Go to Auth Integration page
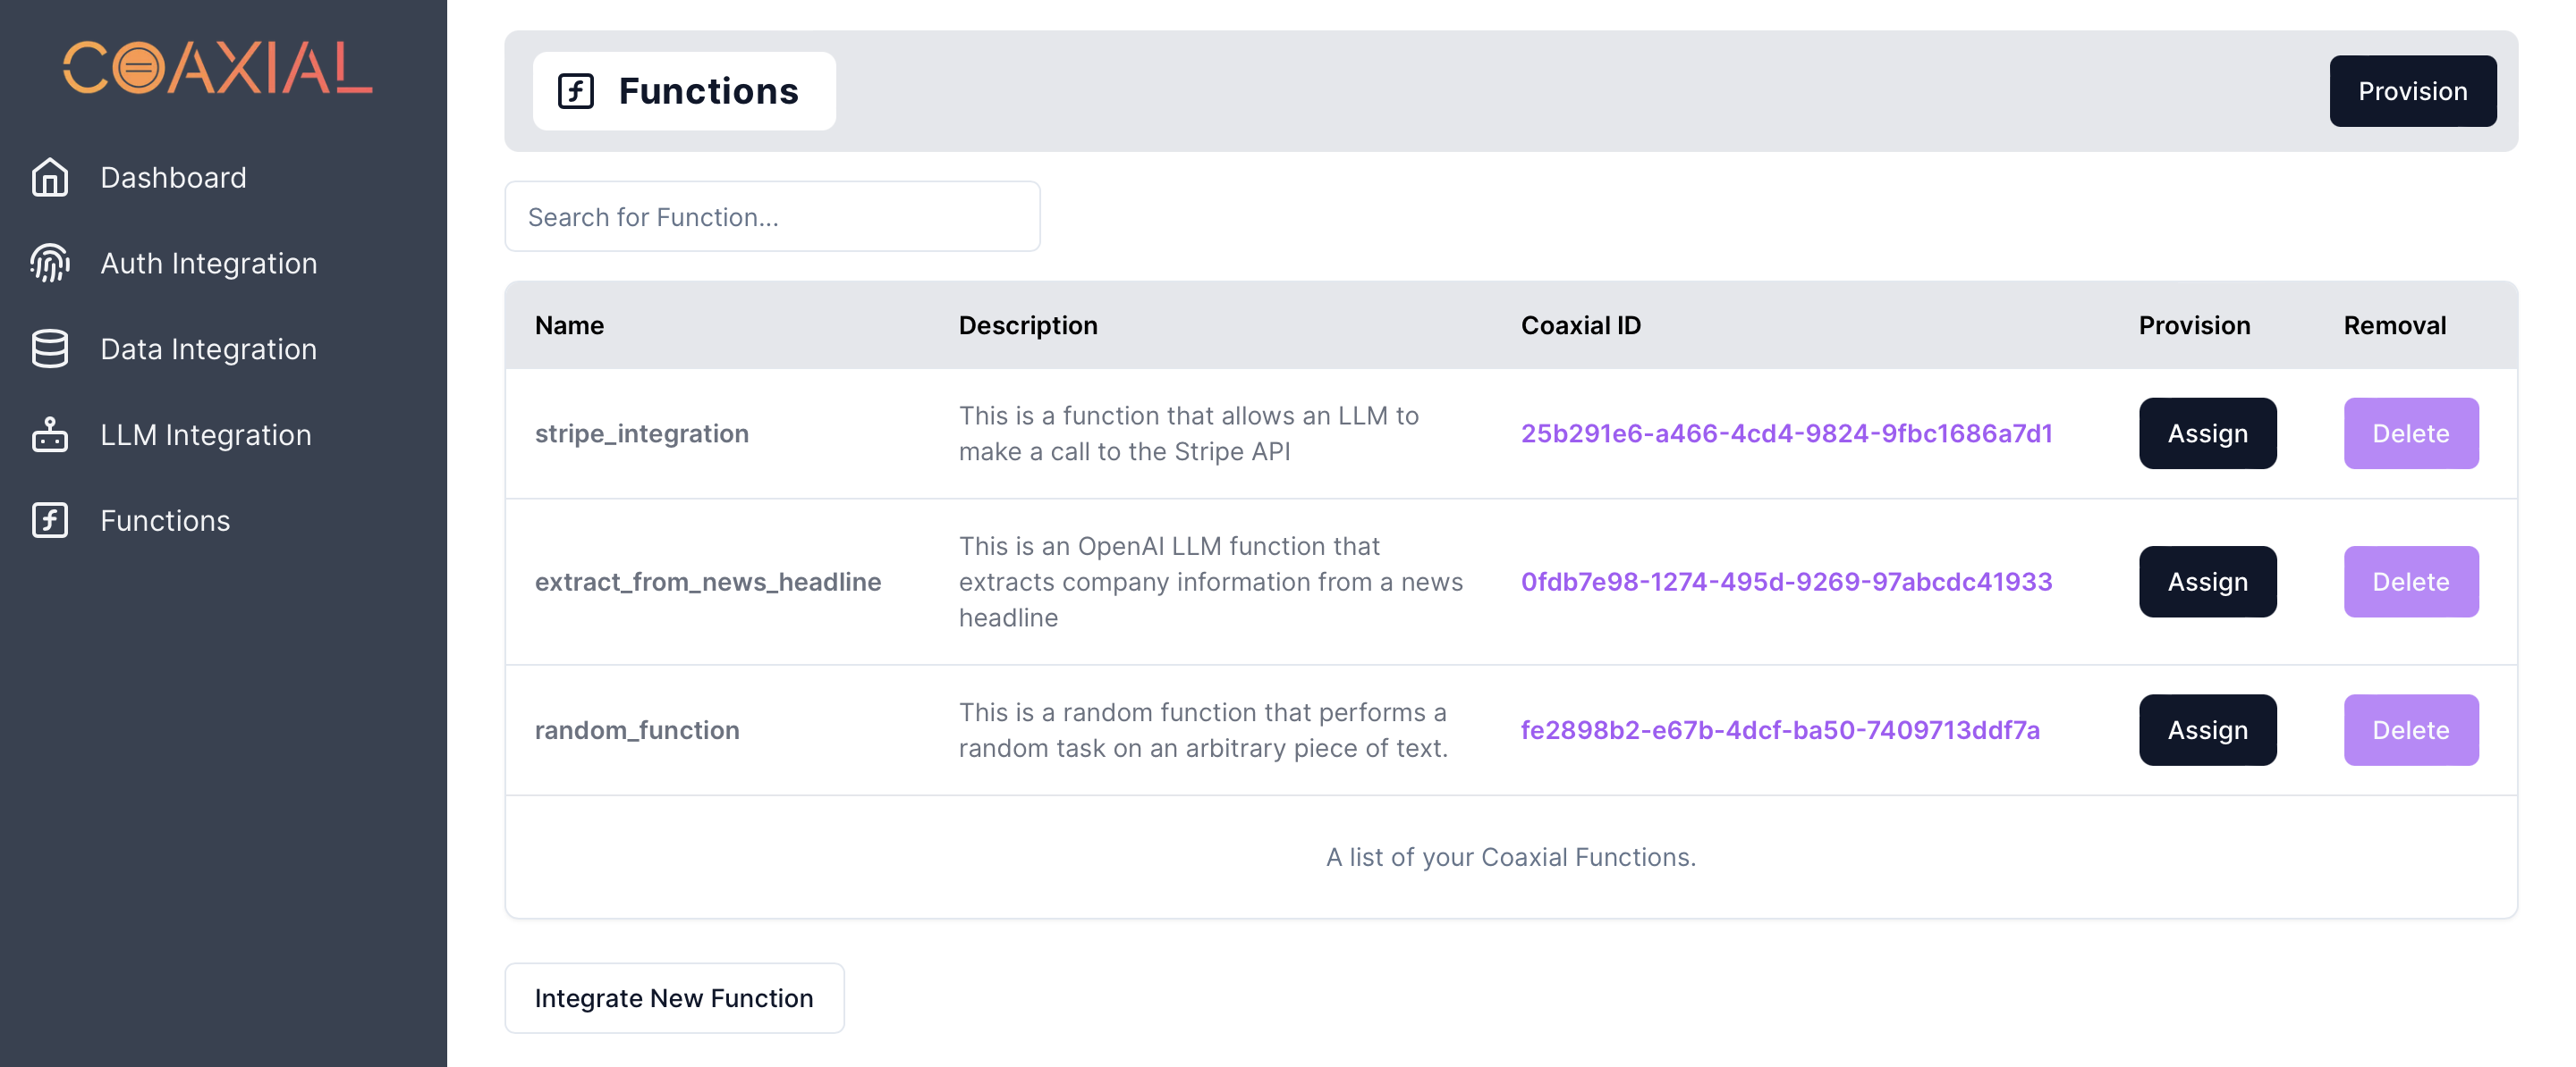Image resolution: width=2576 pixels, height=1067 pixels. point(208,264)
